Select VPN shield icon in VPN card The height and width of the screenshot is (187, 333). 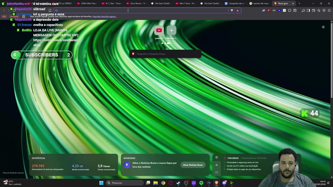tap(216, 157)
